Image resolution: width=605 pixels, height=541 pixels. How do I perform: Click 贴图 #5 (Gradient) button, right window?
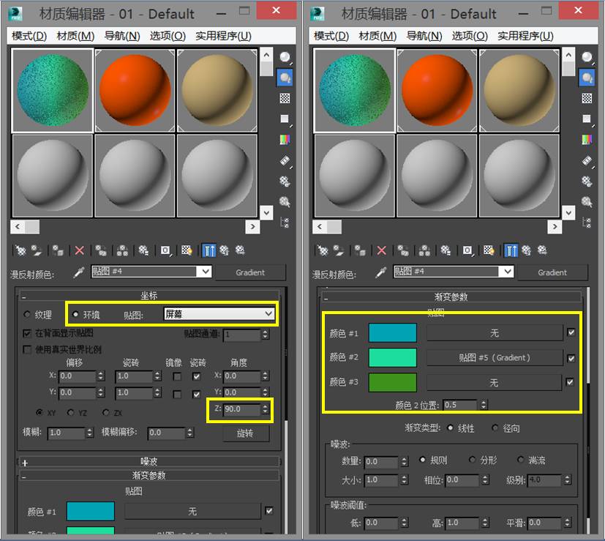[x=495, y=357]
